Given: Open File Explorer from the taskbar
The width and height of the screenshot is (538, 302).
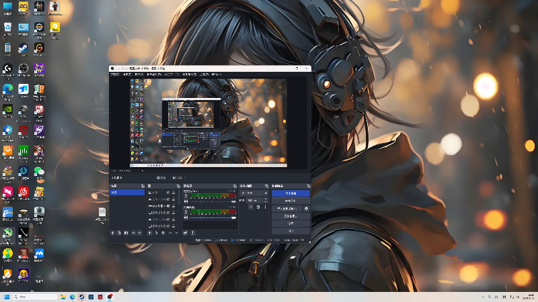Looking at the screenshot, I should [63, 297].
